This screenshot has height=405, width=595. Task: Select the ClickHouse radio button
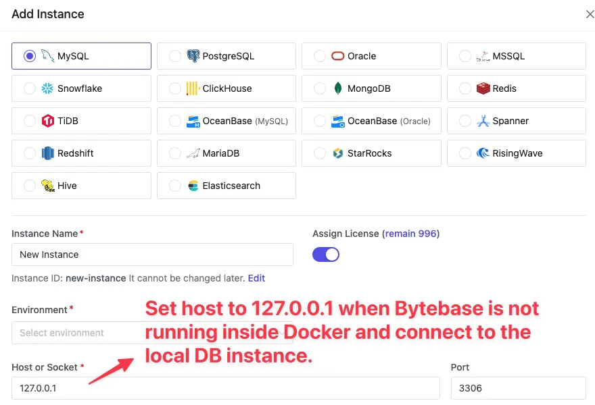[175, 88]
